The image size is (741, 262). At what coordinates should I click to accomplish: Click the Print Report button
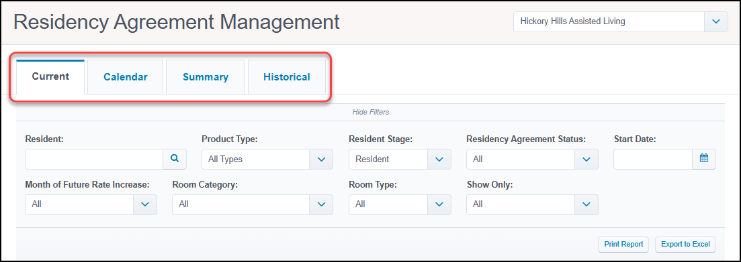pyautogui.click(x=623, y=244)
